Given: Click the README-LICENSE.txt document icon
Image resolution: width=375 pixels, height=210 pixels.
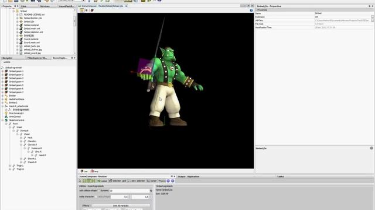Looking at the screenshot, I should click(21, 15).
